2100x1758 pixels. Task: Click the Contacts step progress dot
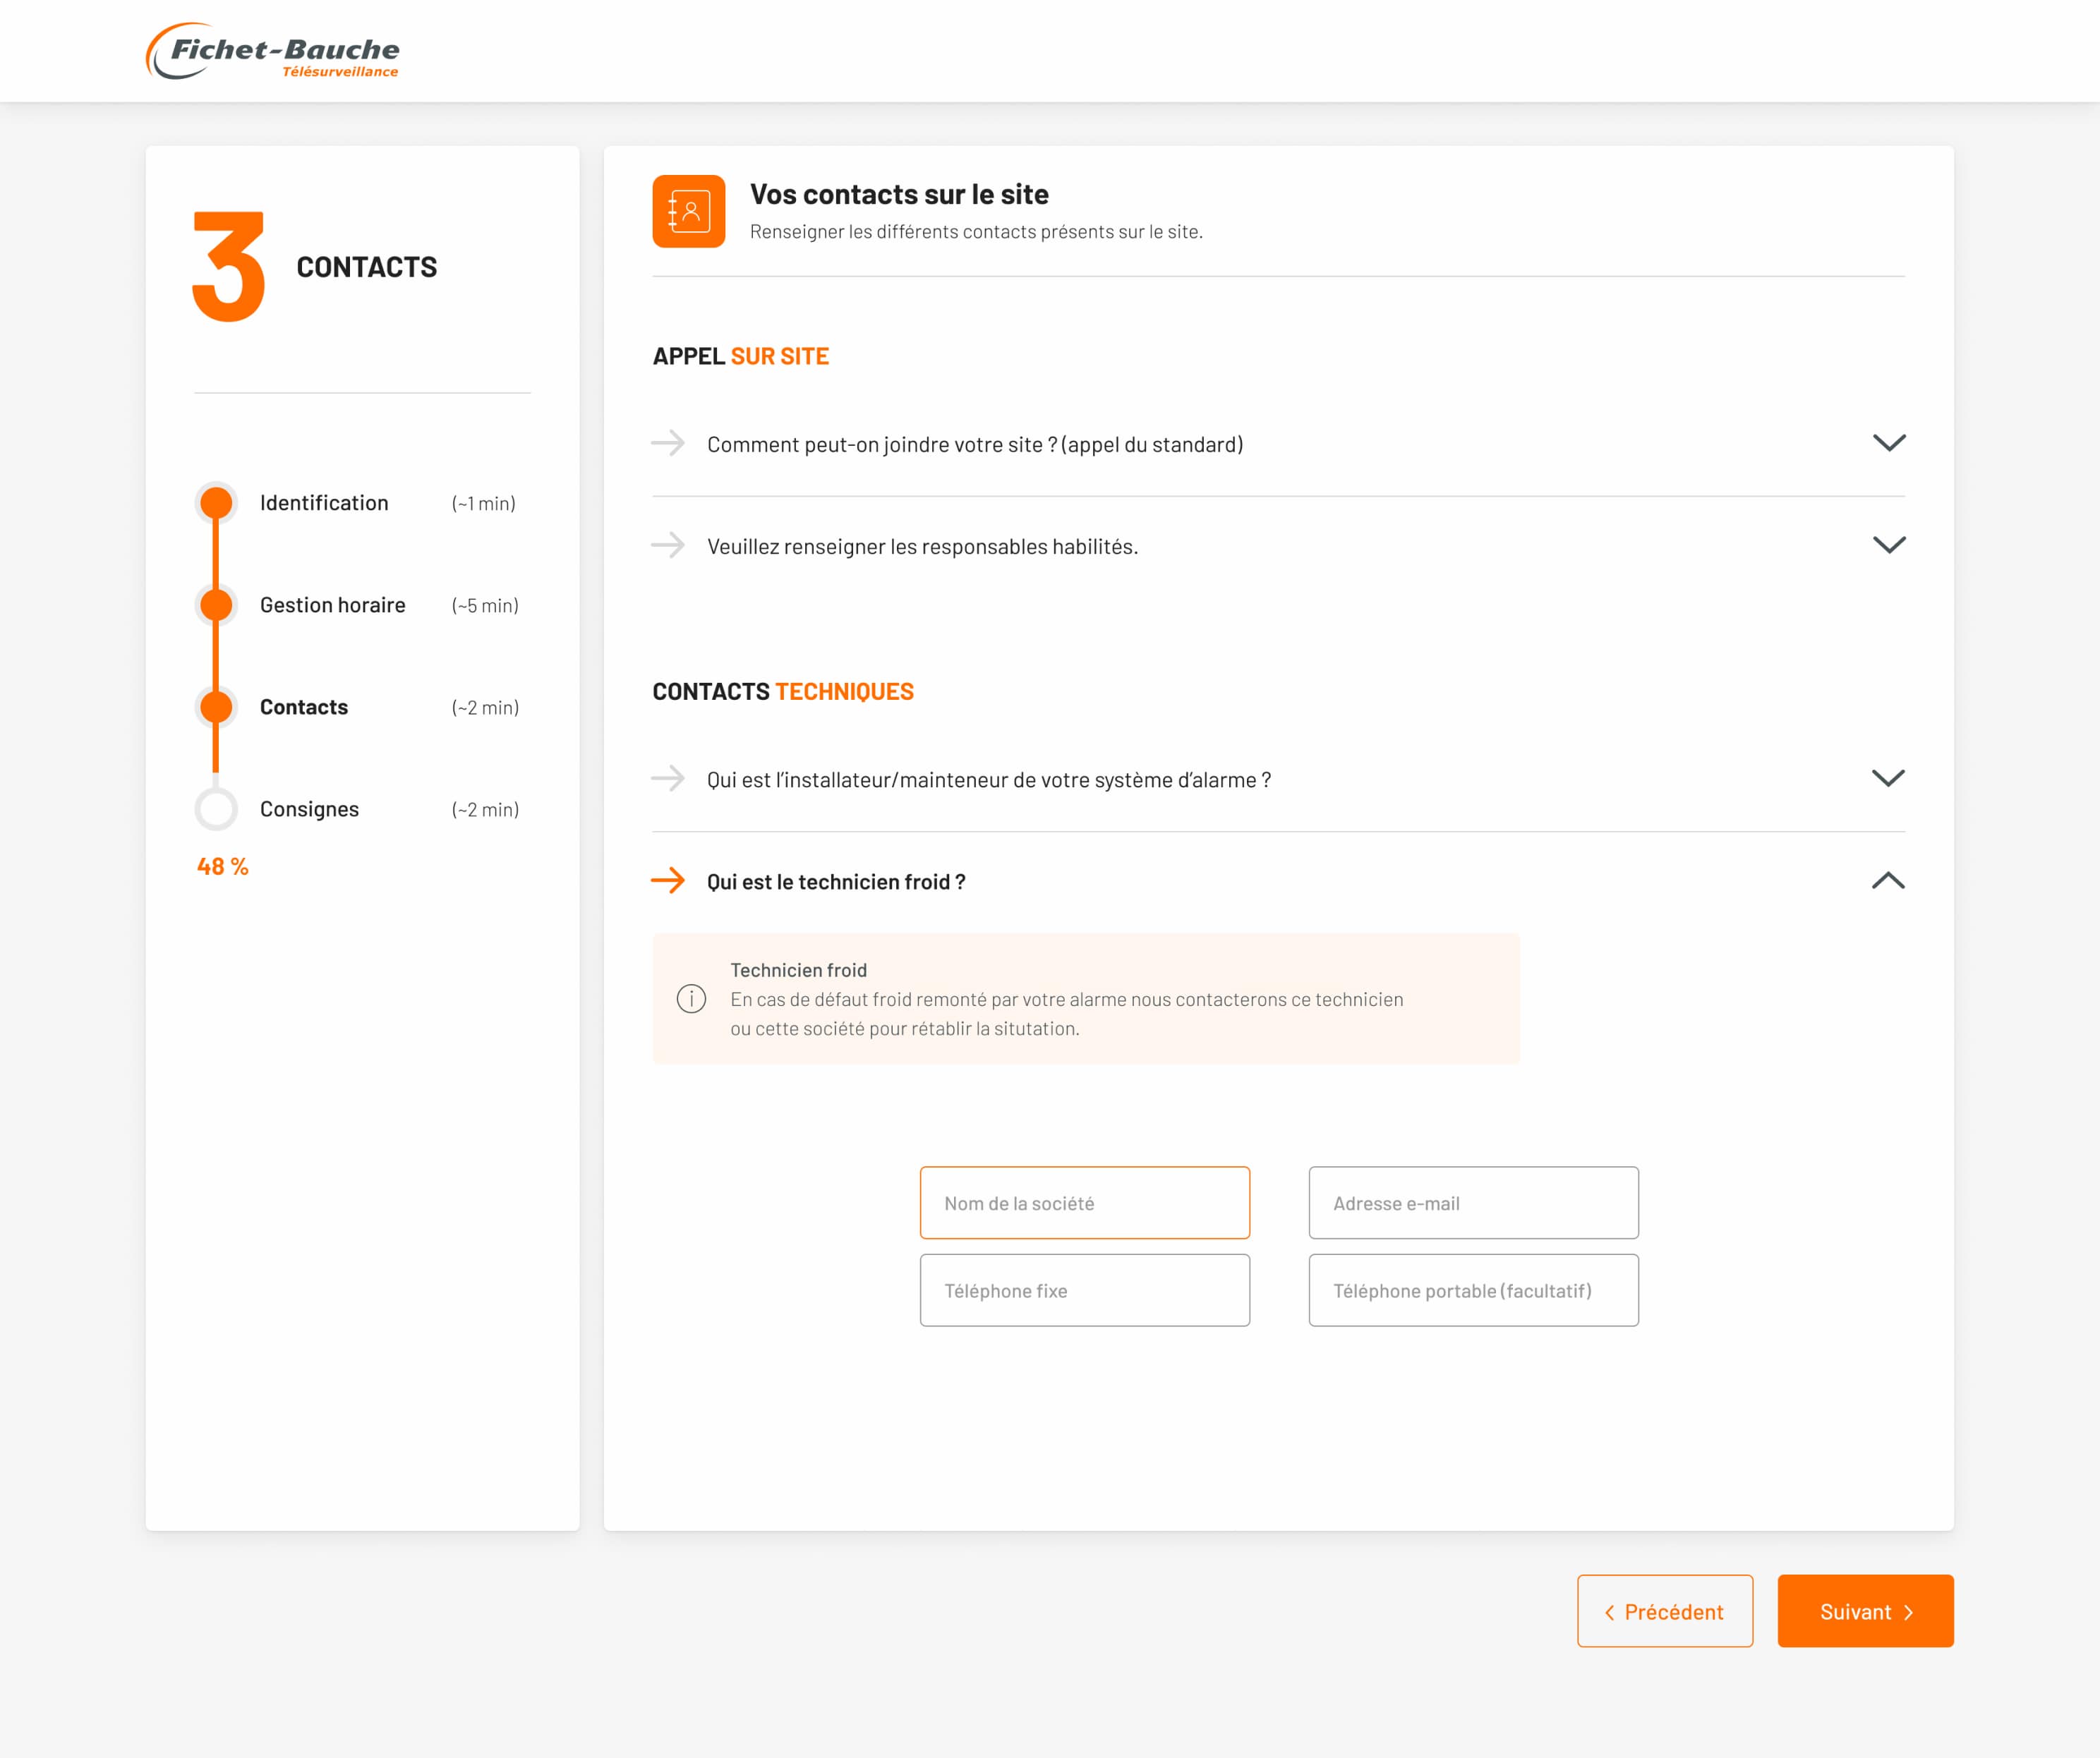[216, 707]
